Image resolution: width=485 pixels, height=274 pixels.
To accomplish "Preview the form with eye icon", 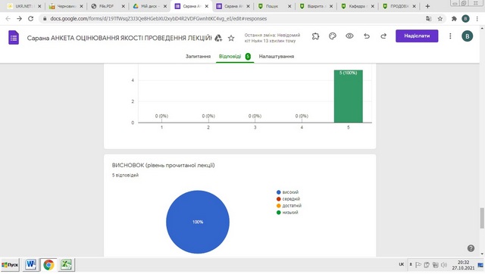I will (349, 36).
